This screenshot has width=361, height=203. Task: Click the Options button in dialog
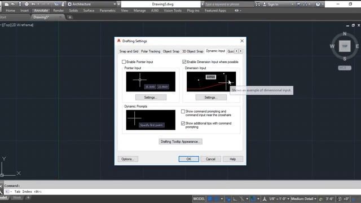pyautogui.click(x=128, y=159)
